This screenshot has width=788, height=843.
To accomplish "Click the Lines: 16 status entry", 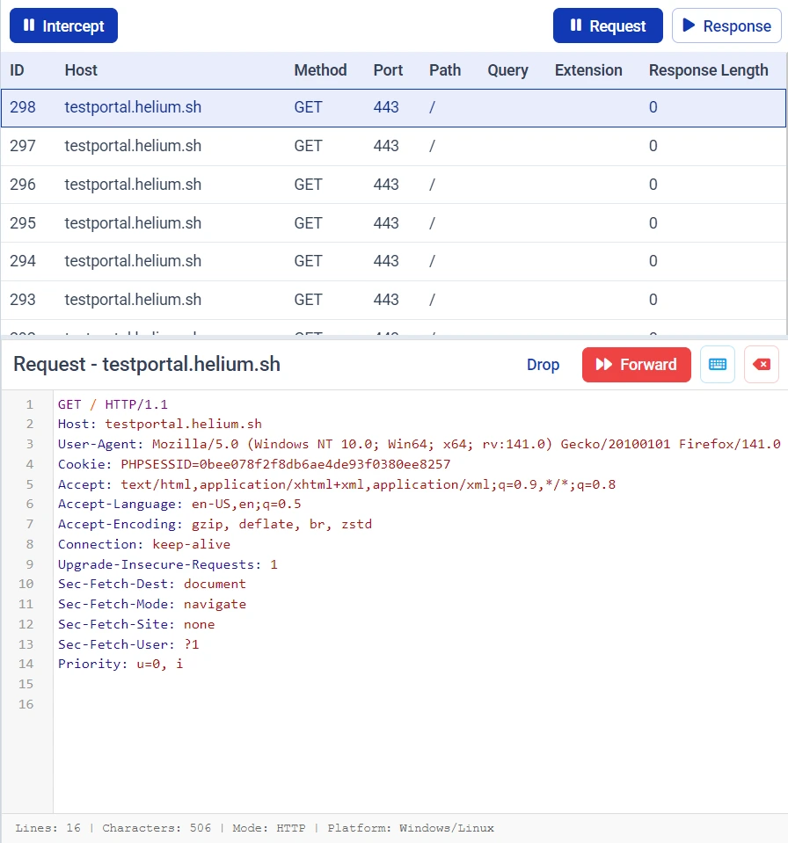I will click(47, 828).
